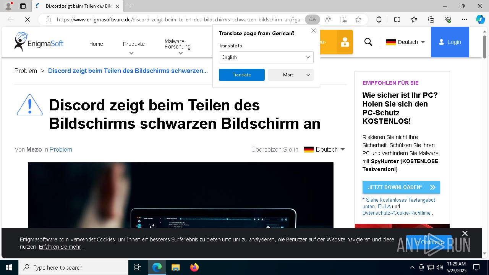489x275 pixels.
Task: Open the Favorites list
Action: coord(414,19)
